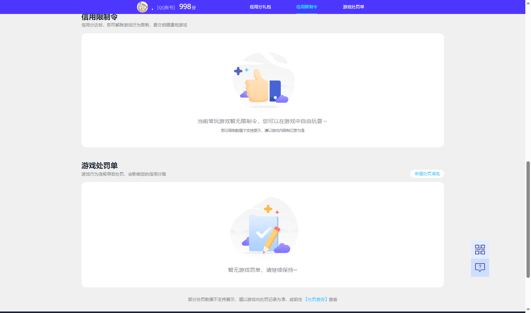Select the 信用限制令 tab
The height and width of the screenshot is (313, 531).
(307, 7)
